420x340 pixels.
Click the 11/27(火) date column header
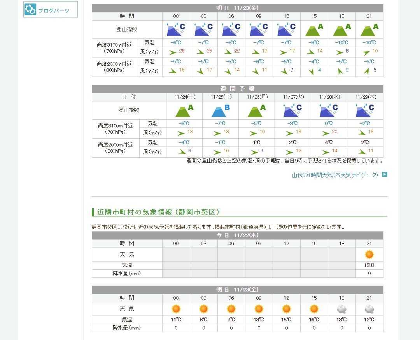(292, 97)
